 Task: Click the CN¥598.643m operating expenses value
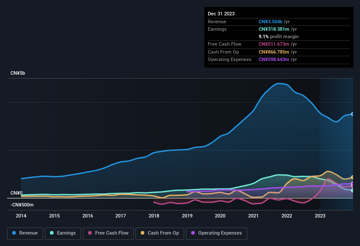pyautogui.click(x=274, y=59)
